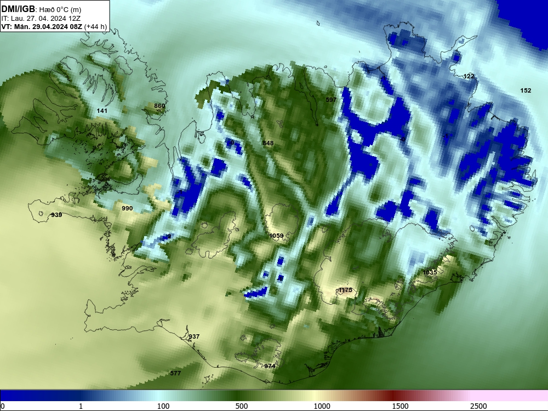548x411 pixels.
Task: Click the offshore value 152
Action: click(x=526, y=90)
